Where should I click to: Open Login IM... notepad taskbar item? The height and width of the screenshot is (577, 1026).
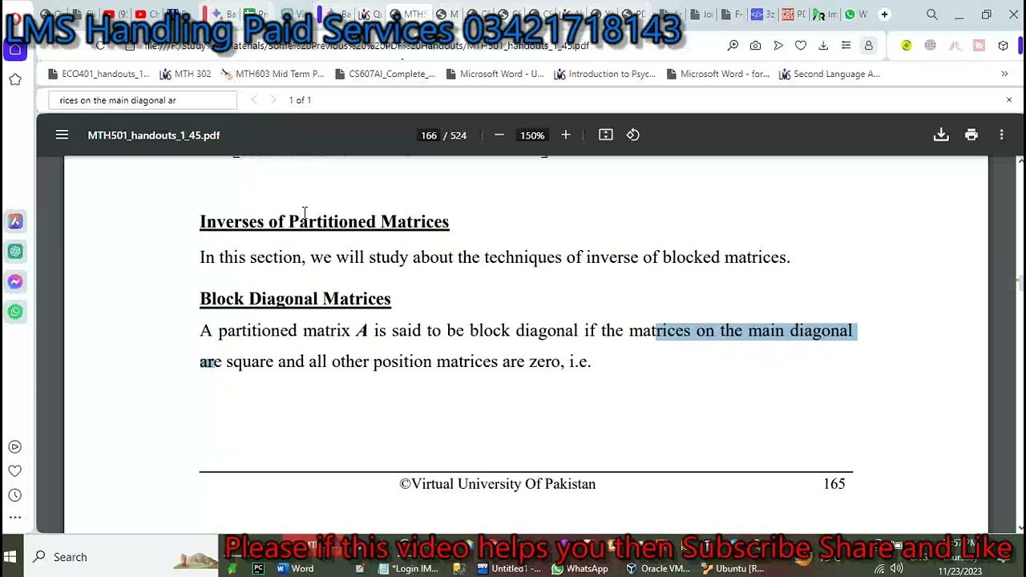[409, 569]
